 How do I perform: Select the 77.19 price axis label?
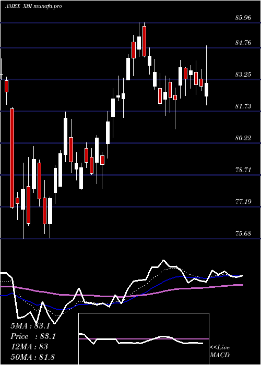tap(243, 201)
